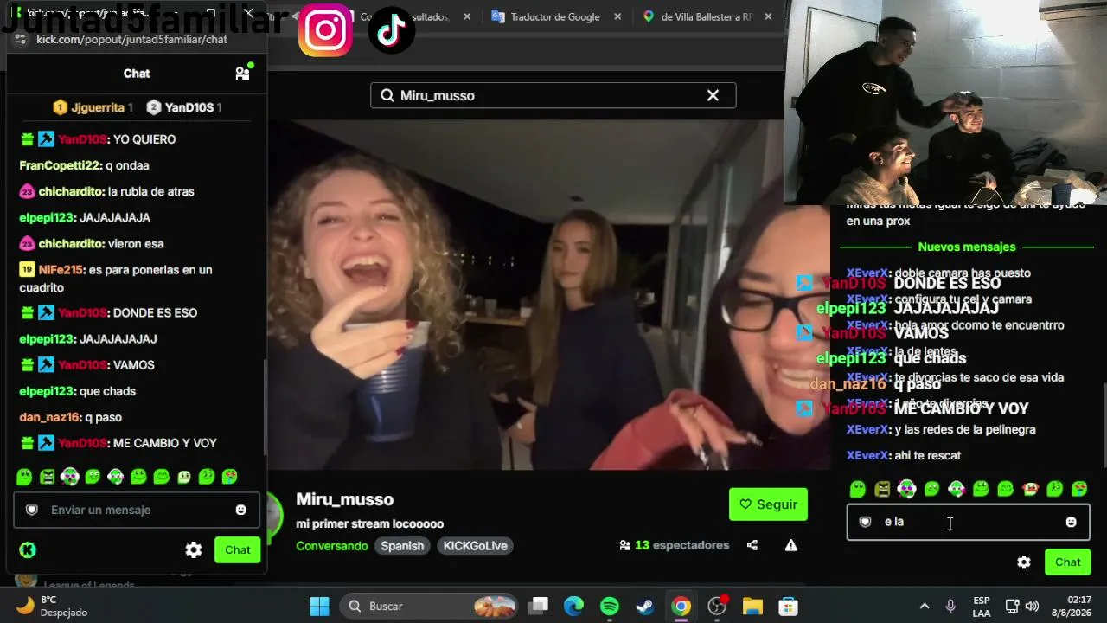1107x623 pixels.
Task: Open the YanD10S top gifter badge
Action: tap(184, 107)
